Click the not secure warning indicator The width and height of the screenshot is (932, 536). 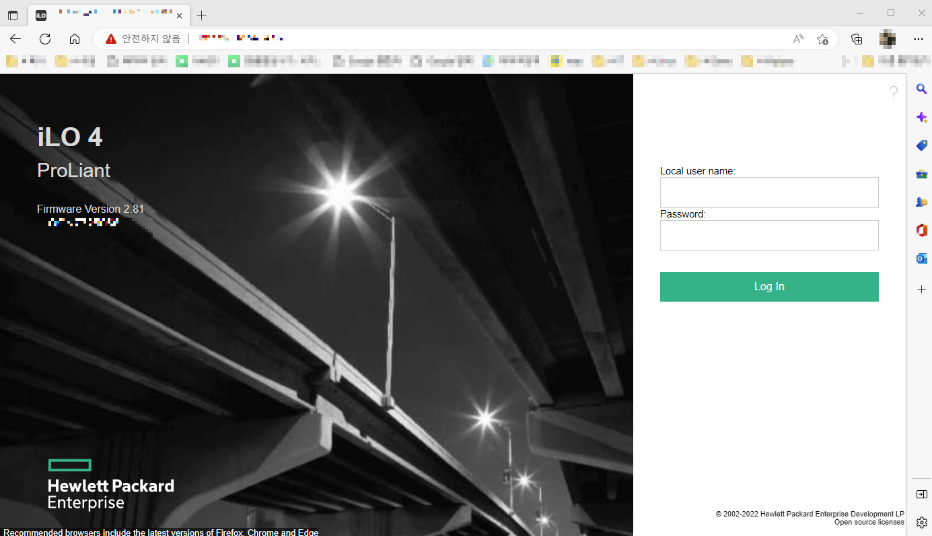click(143, 39)
